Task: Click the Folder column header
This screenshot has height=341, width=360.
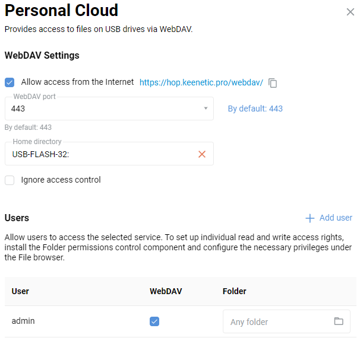Action: (234, 291)
